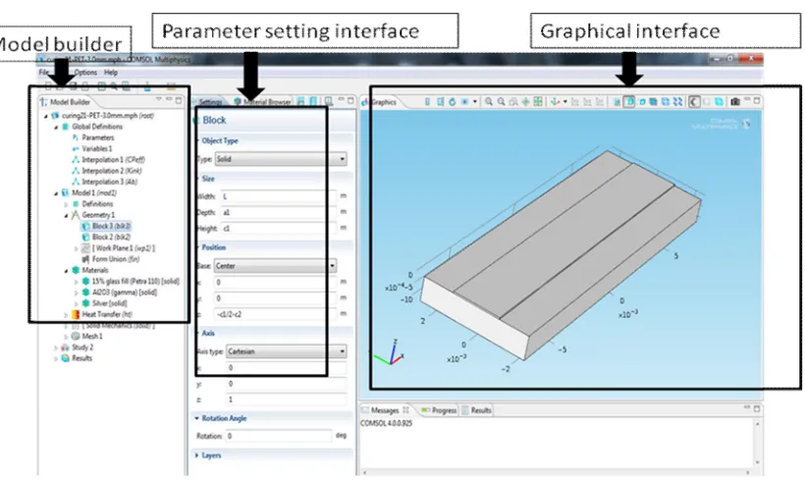Toggle the scene light icon in Graphics toolbar
This screenshot has width=805, height=483.
[694, 102]
